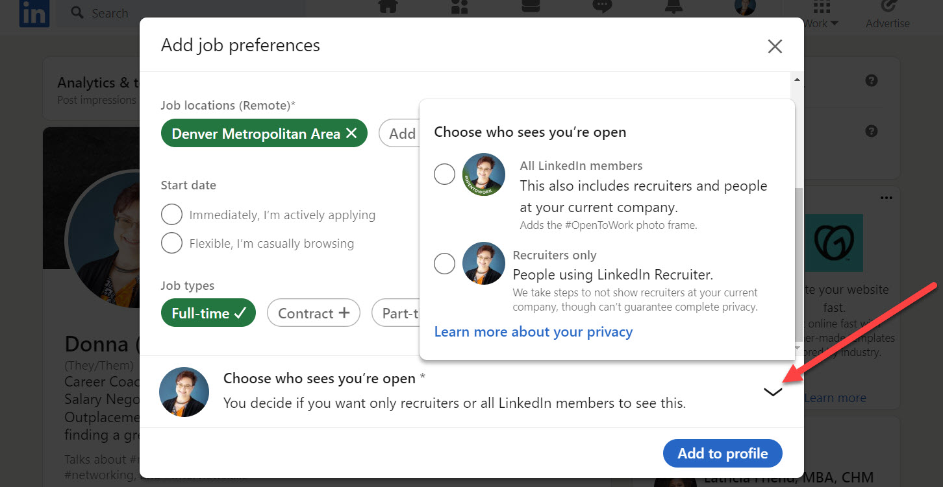Click the Advertise icon in navbar

(888, 8)
